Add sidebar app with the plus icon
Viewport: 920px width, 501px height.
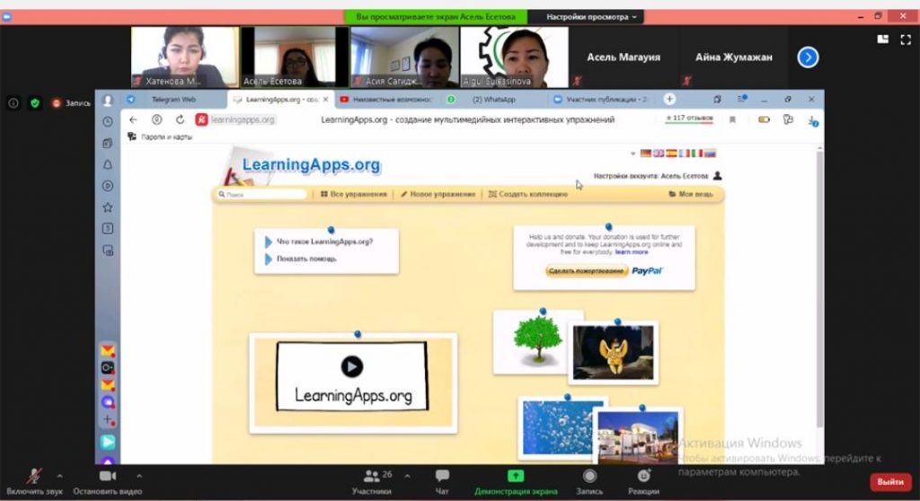click(108, 420)
